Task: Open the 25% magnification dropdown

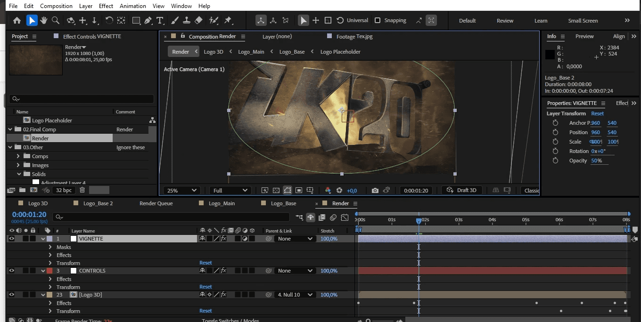Action: coord(181,190)
